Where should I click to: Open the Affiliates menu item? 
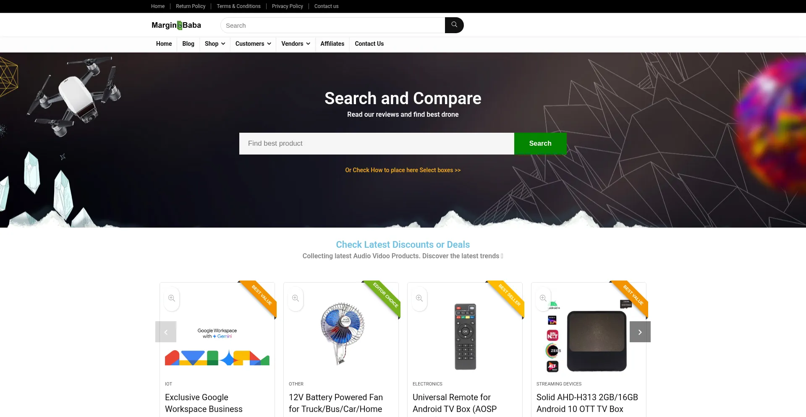[x=332, y=44]
